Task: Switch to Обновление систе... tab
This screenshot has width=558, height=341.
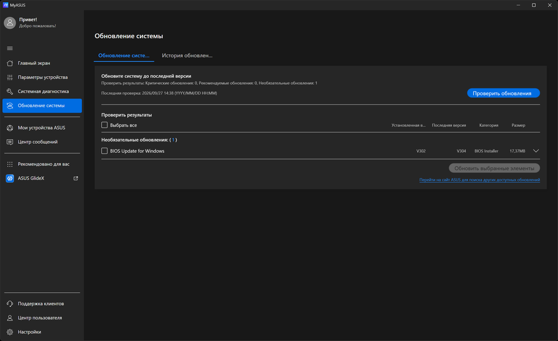Action: tap(124, 56)
